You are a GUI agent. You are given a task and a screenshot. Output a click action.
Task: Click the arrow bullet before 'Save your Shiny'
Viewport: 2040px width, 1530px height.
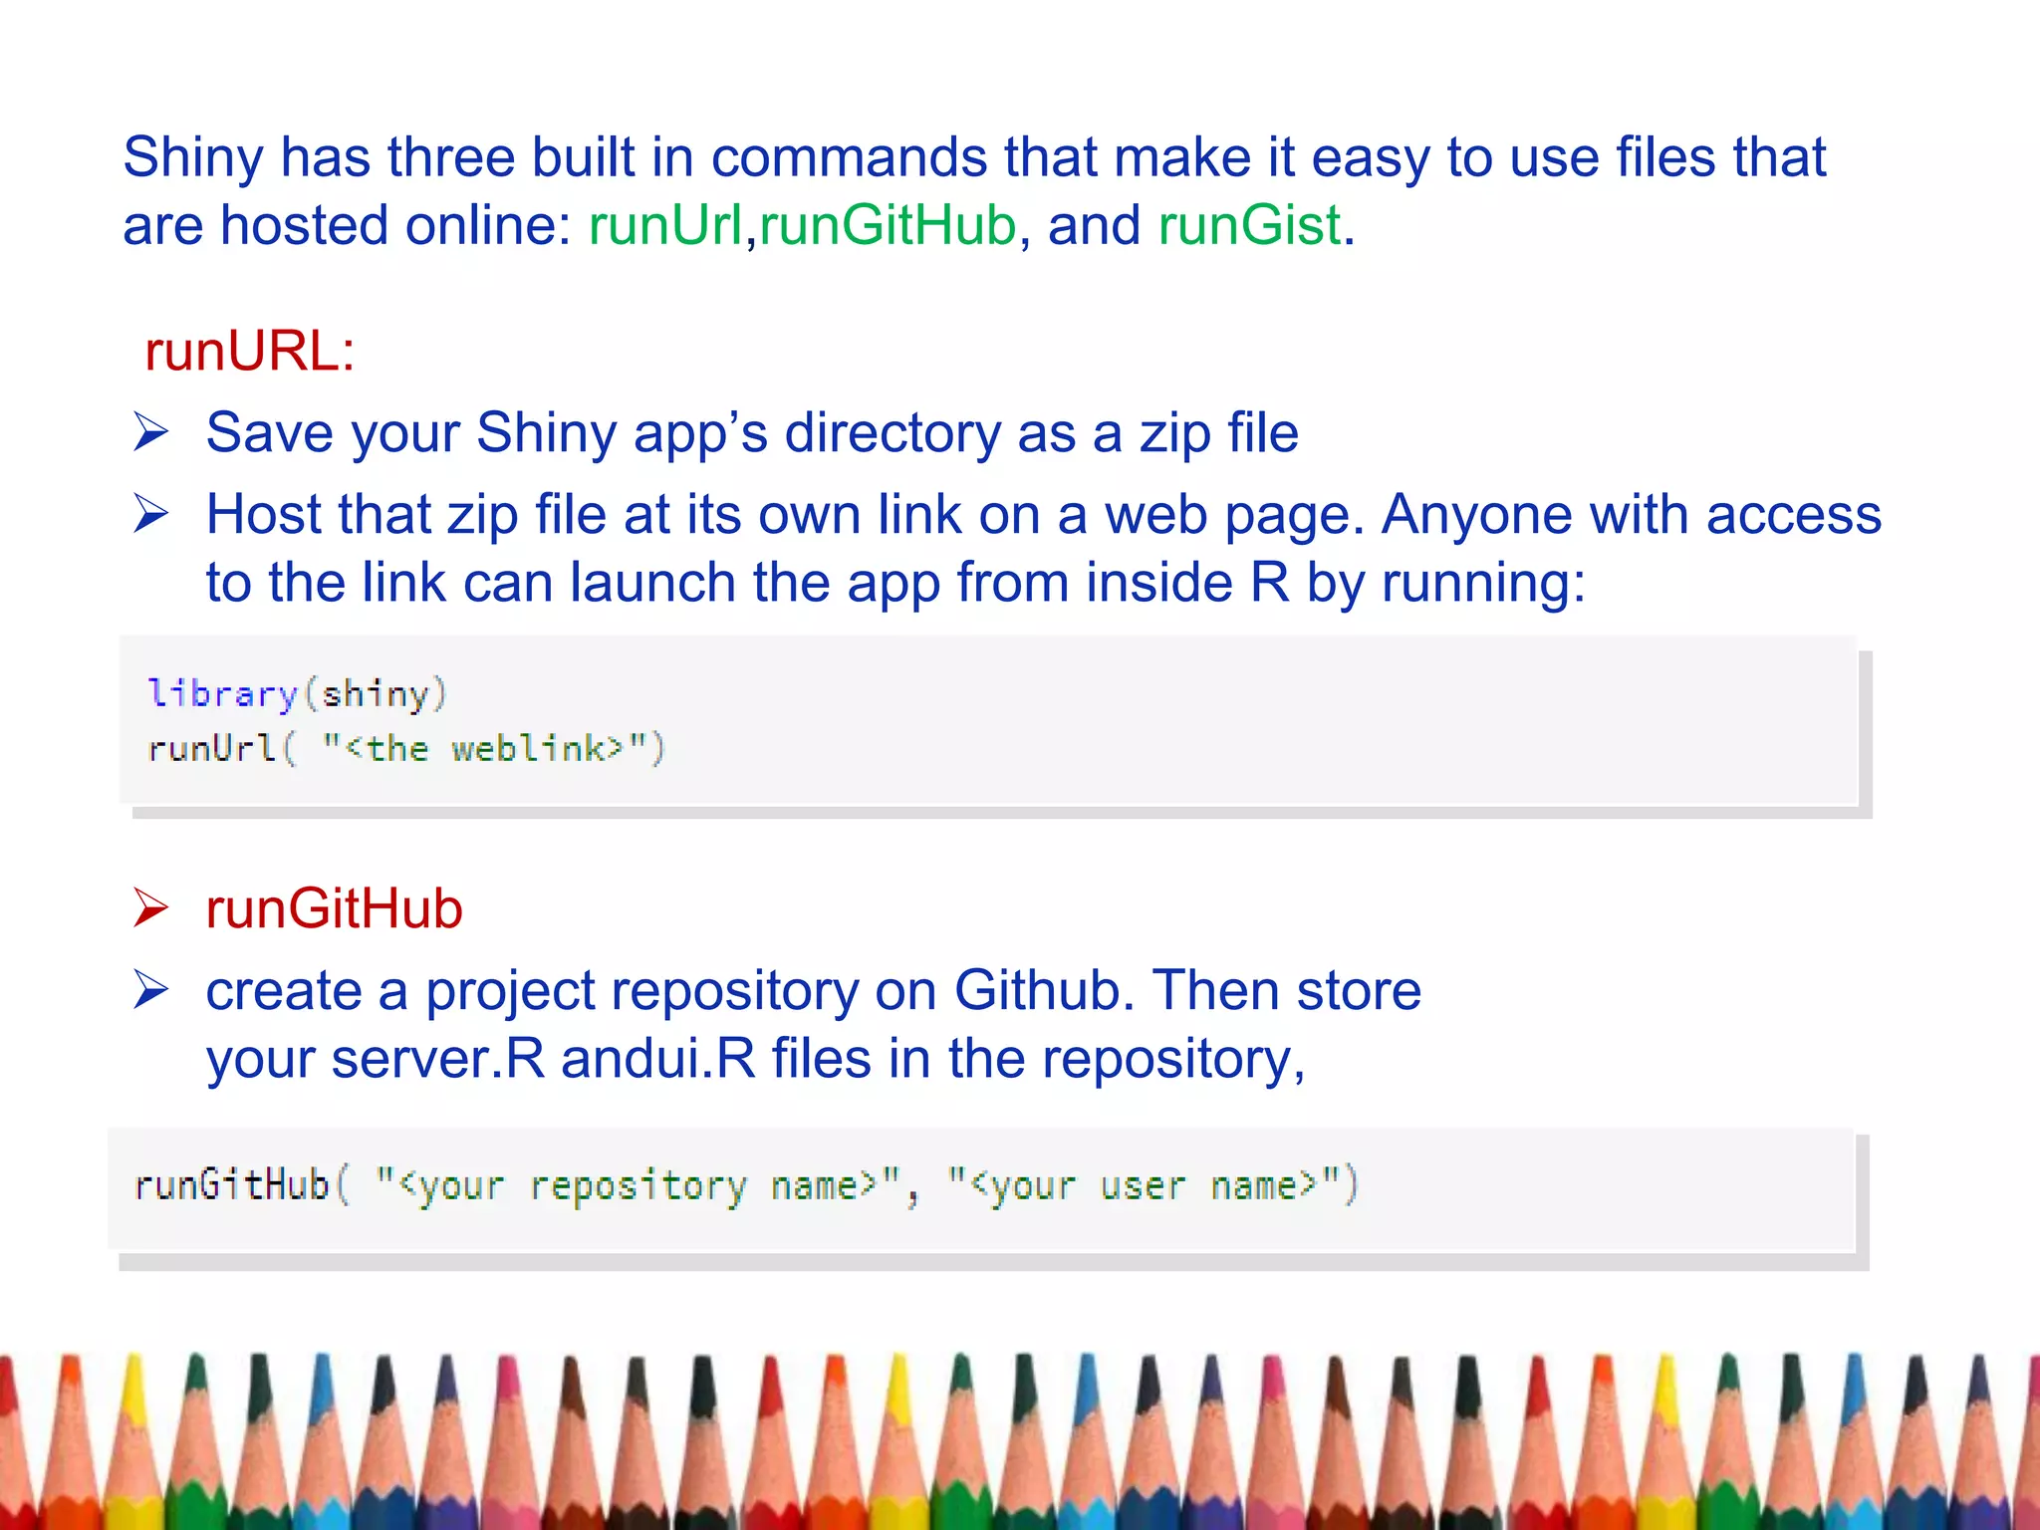[151, 432]
